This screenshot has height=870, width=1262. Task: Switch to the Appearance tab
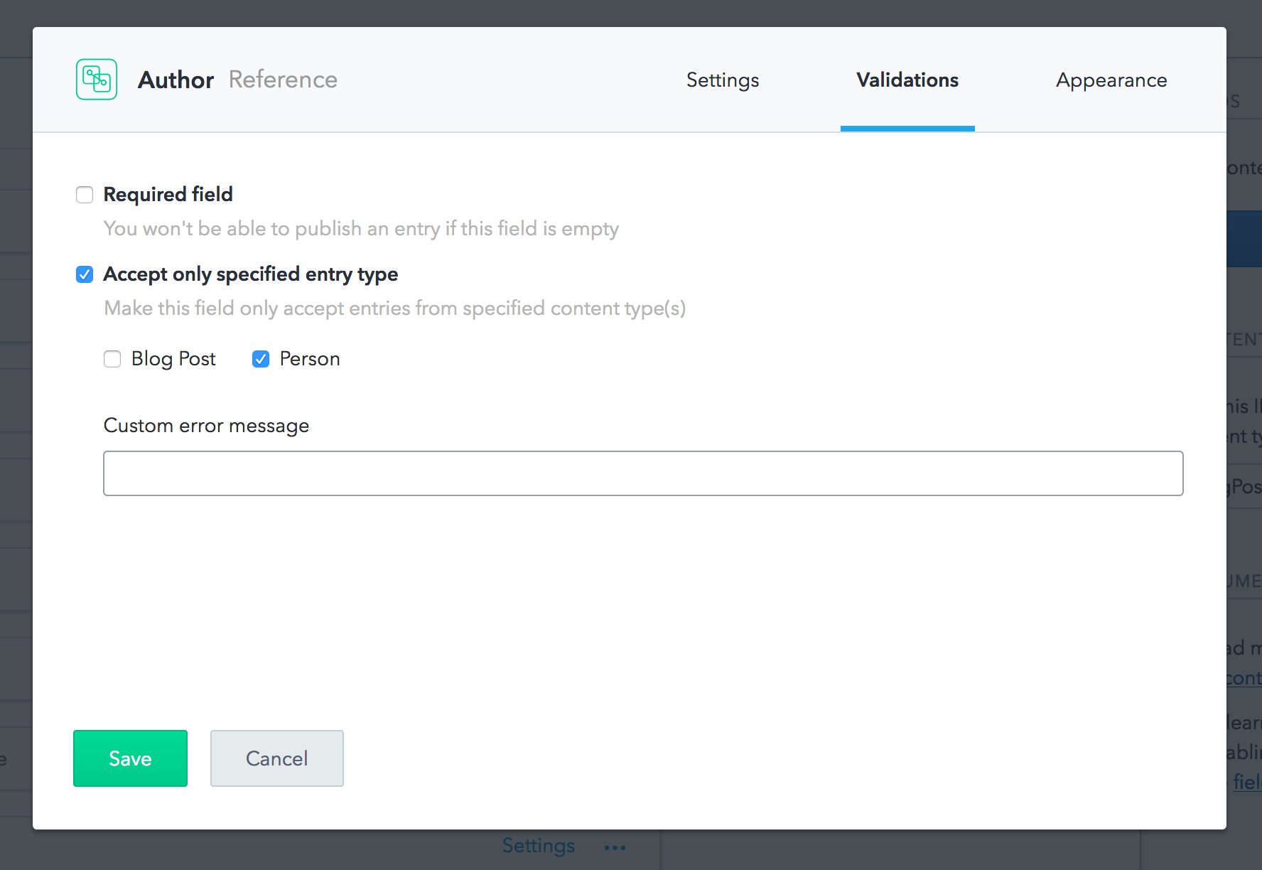1111,80
